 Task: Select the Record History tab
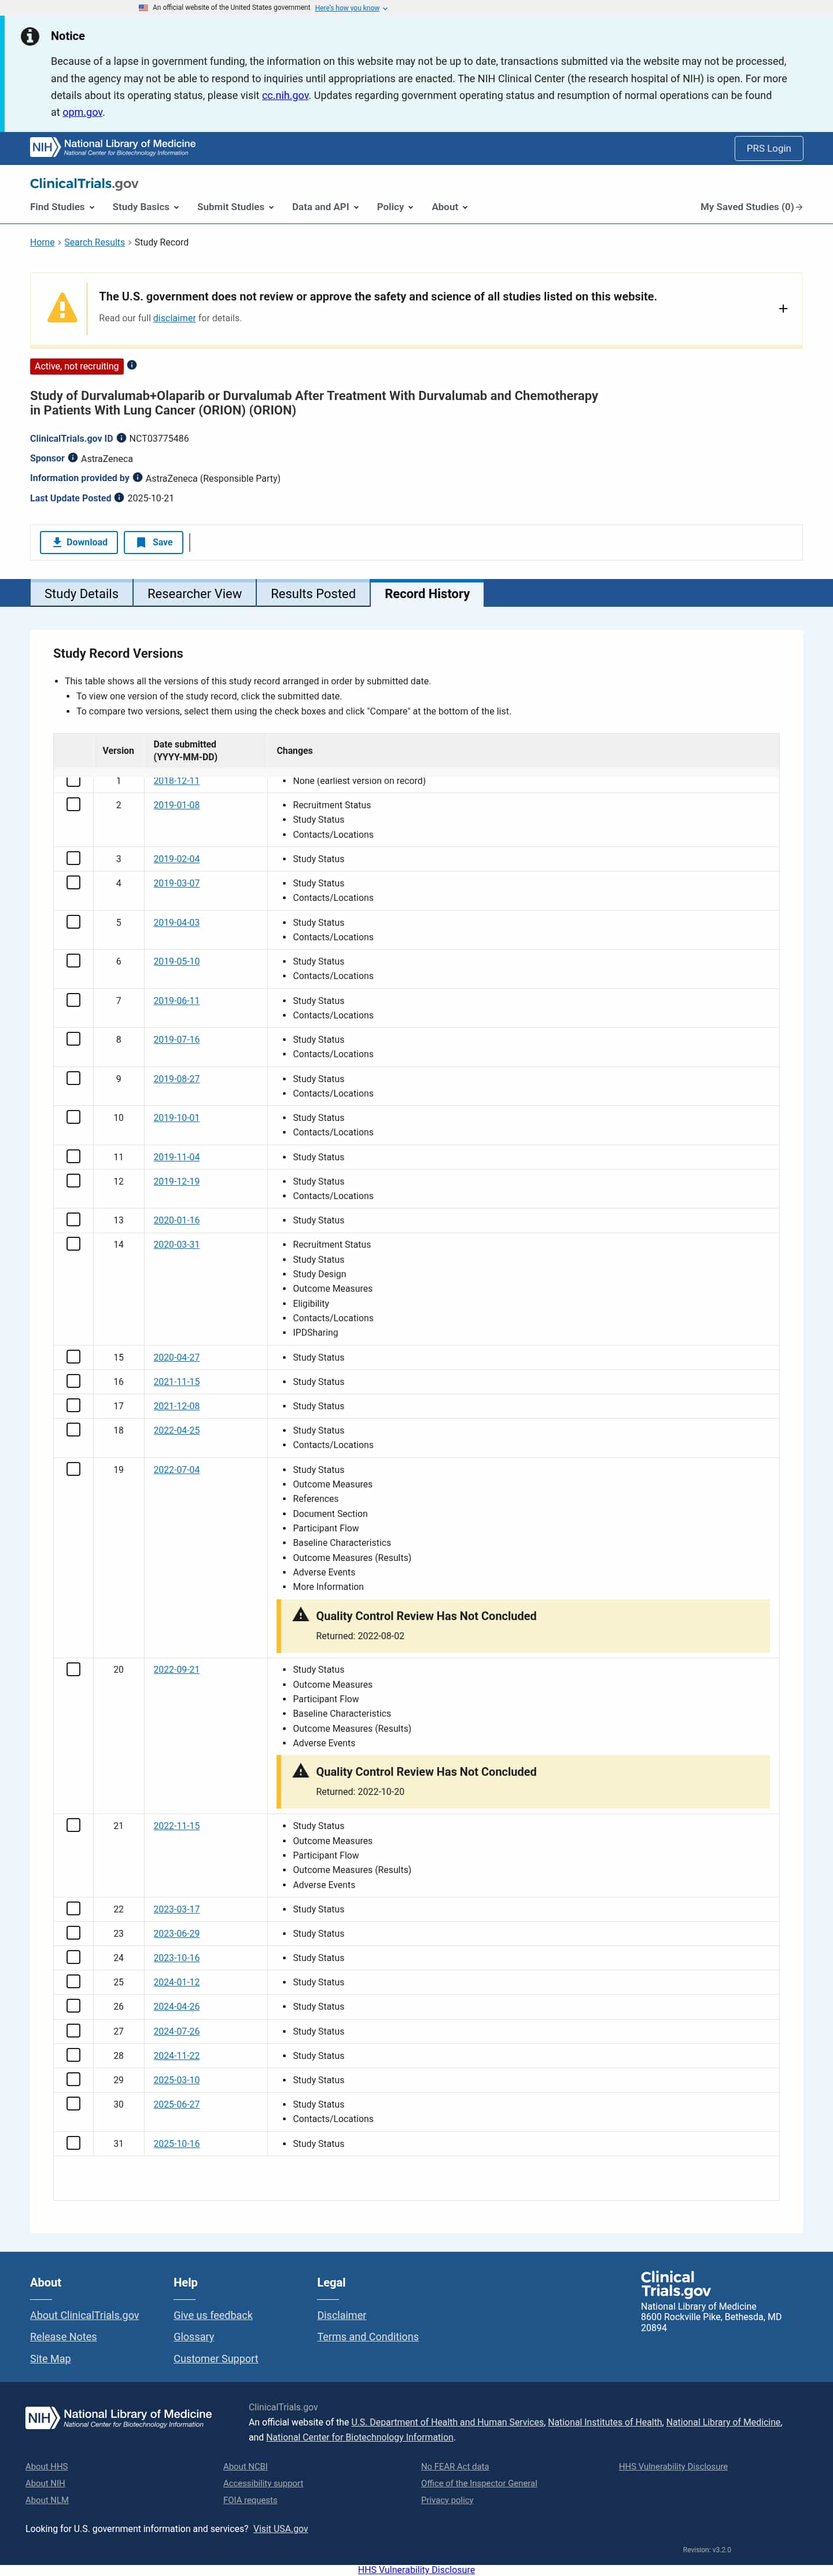(x=426, y=593)
